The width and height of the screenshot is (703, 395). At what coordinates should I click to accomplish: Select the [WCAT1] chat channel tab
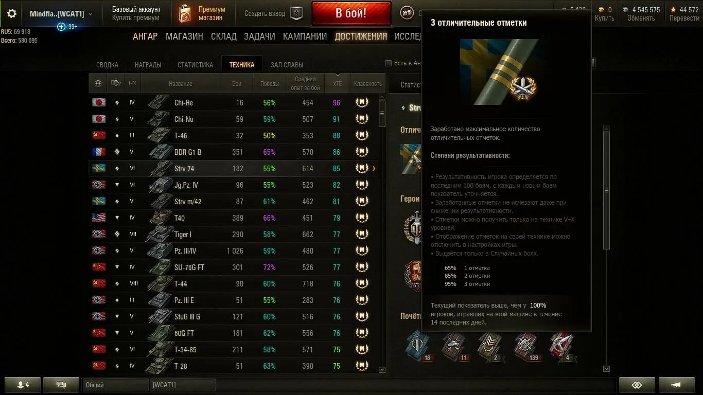183,385
